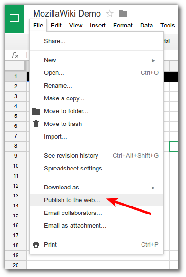Select row header 17

(16, 235)
